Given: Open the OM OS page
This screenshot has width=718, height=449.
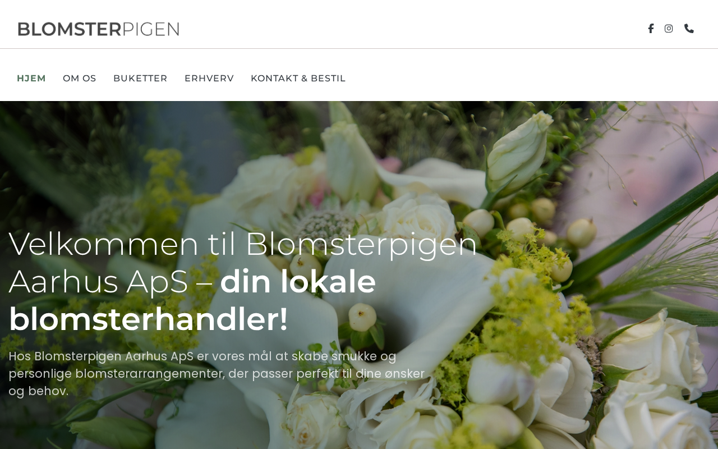Looking at the screenshot, I should point(80,79).
